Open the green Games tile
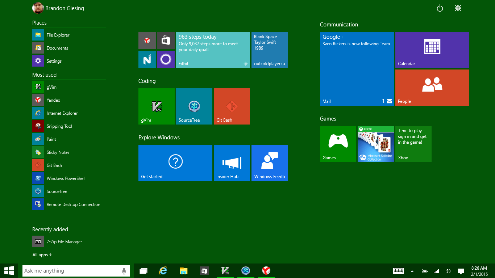The height and width of the screenshot is (278, 495). [x=338, y=144]
